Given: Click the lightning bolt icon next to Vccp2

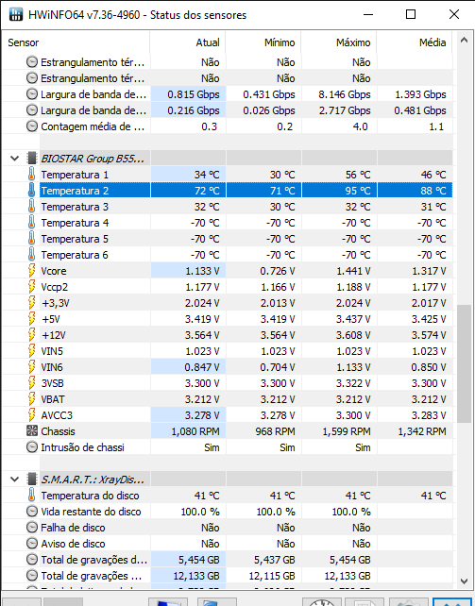Looking at the screenshot, I should pyautogui.click(x=32, y=287).
